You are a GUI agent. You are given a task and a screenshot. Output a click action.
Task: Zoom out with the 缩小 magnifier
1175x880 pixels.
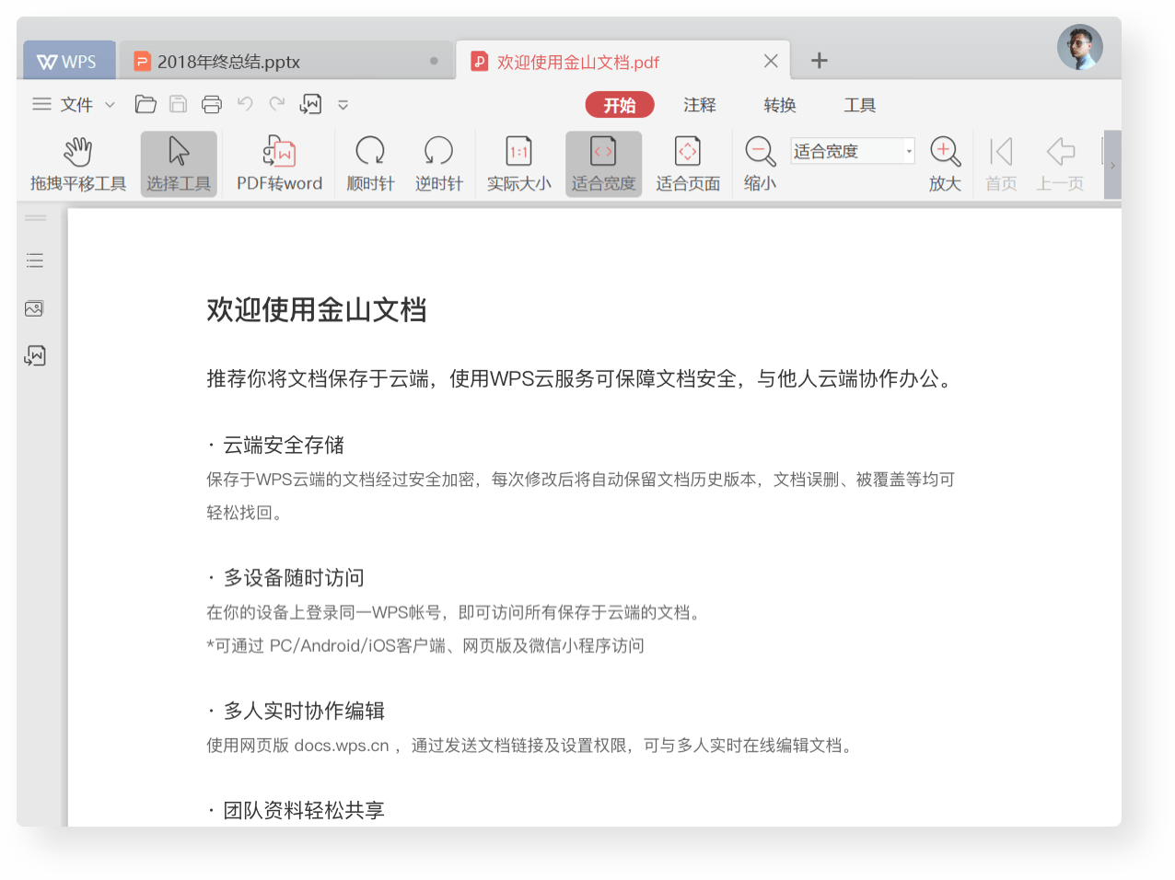[x=760, y=164]
